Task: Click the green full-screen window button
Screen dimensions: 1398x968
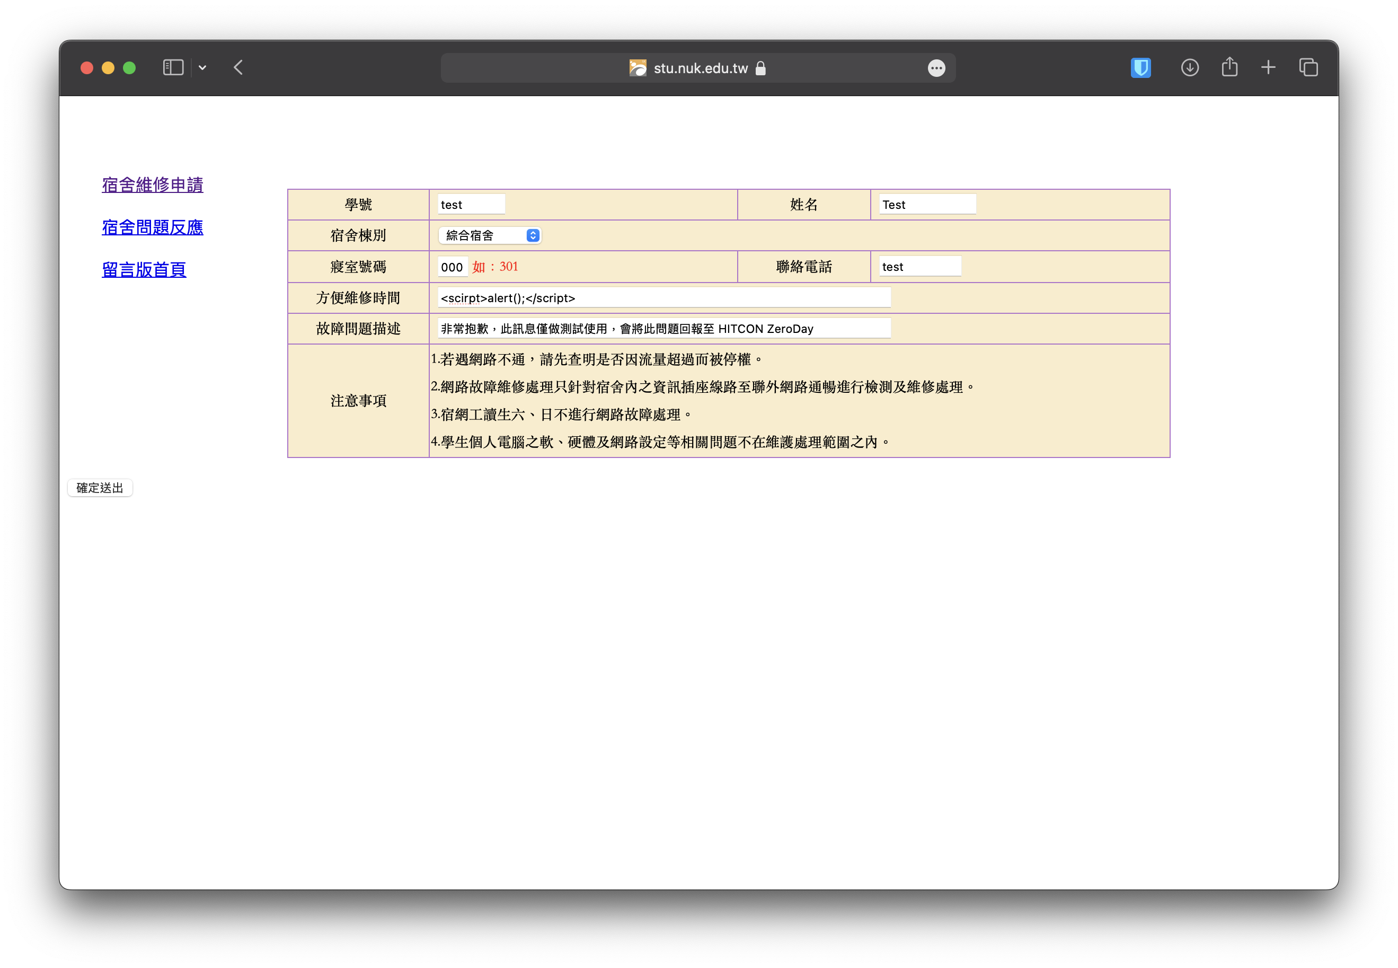Action: pos(129,68)
